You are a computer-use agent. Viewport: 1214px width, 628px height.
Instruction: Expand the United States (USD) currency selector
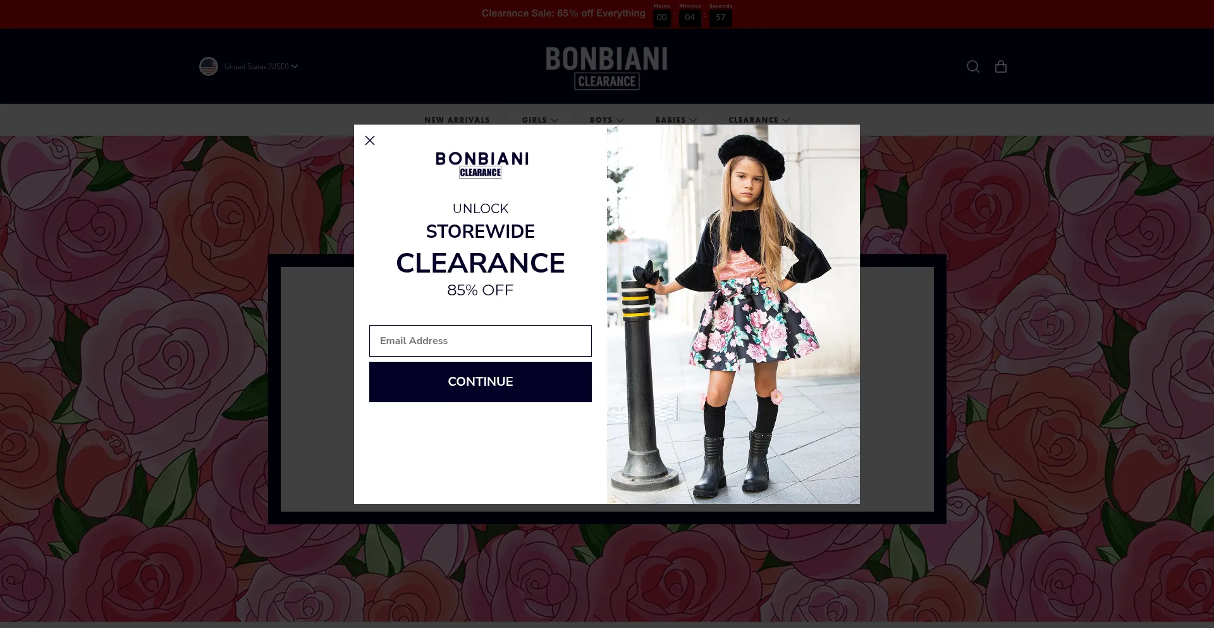tap(261, 66)
